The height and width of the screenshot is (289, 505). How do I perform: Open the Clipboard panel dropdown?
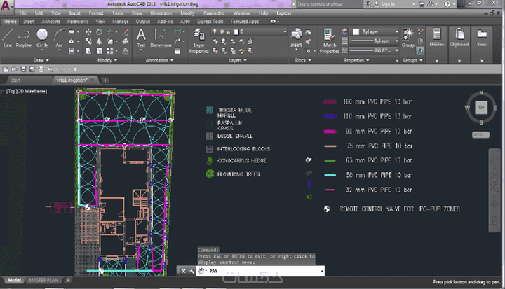[x=459, y=61]
